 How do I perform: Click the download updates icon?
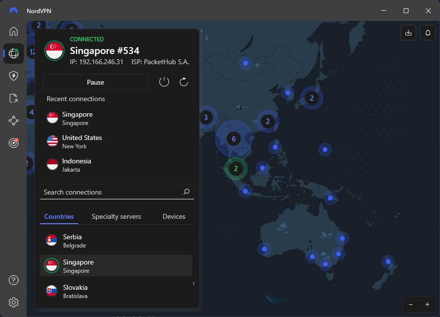(x=408, y=33)
